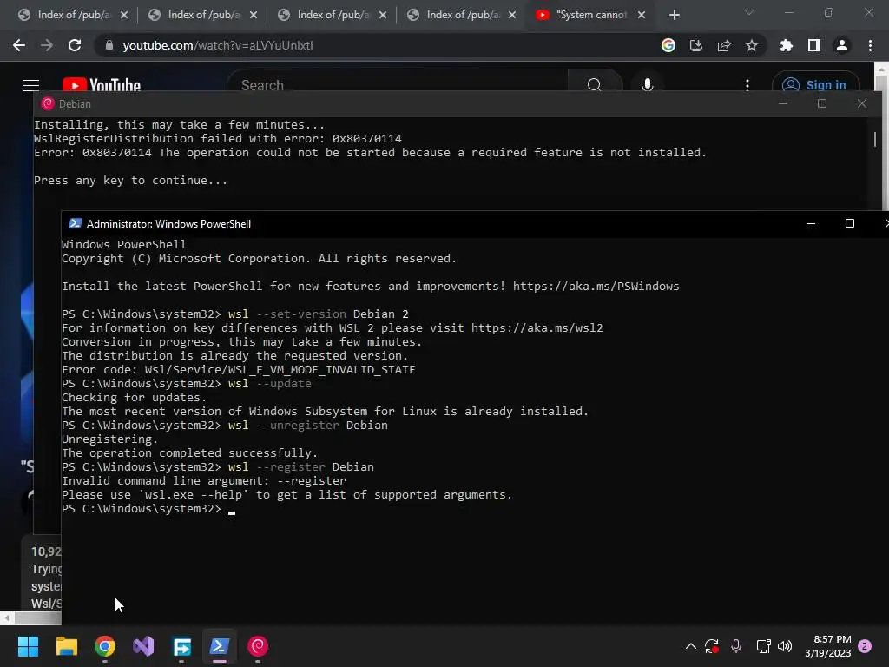Close the Debian console window
The image size is (889, 667).
[862, 103]
